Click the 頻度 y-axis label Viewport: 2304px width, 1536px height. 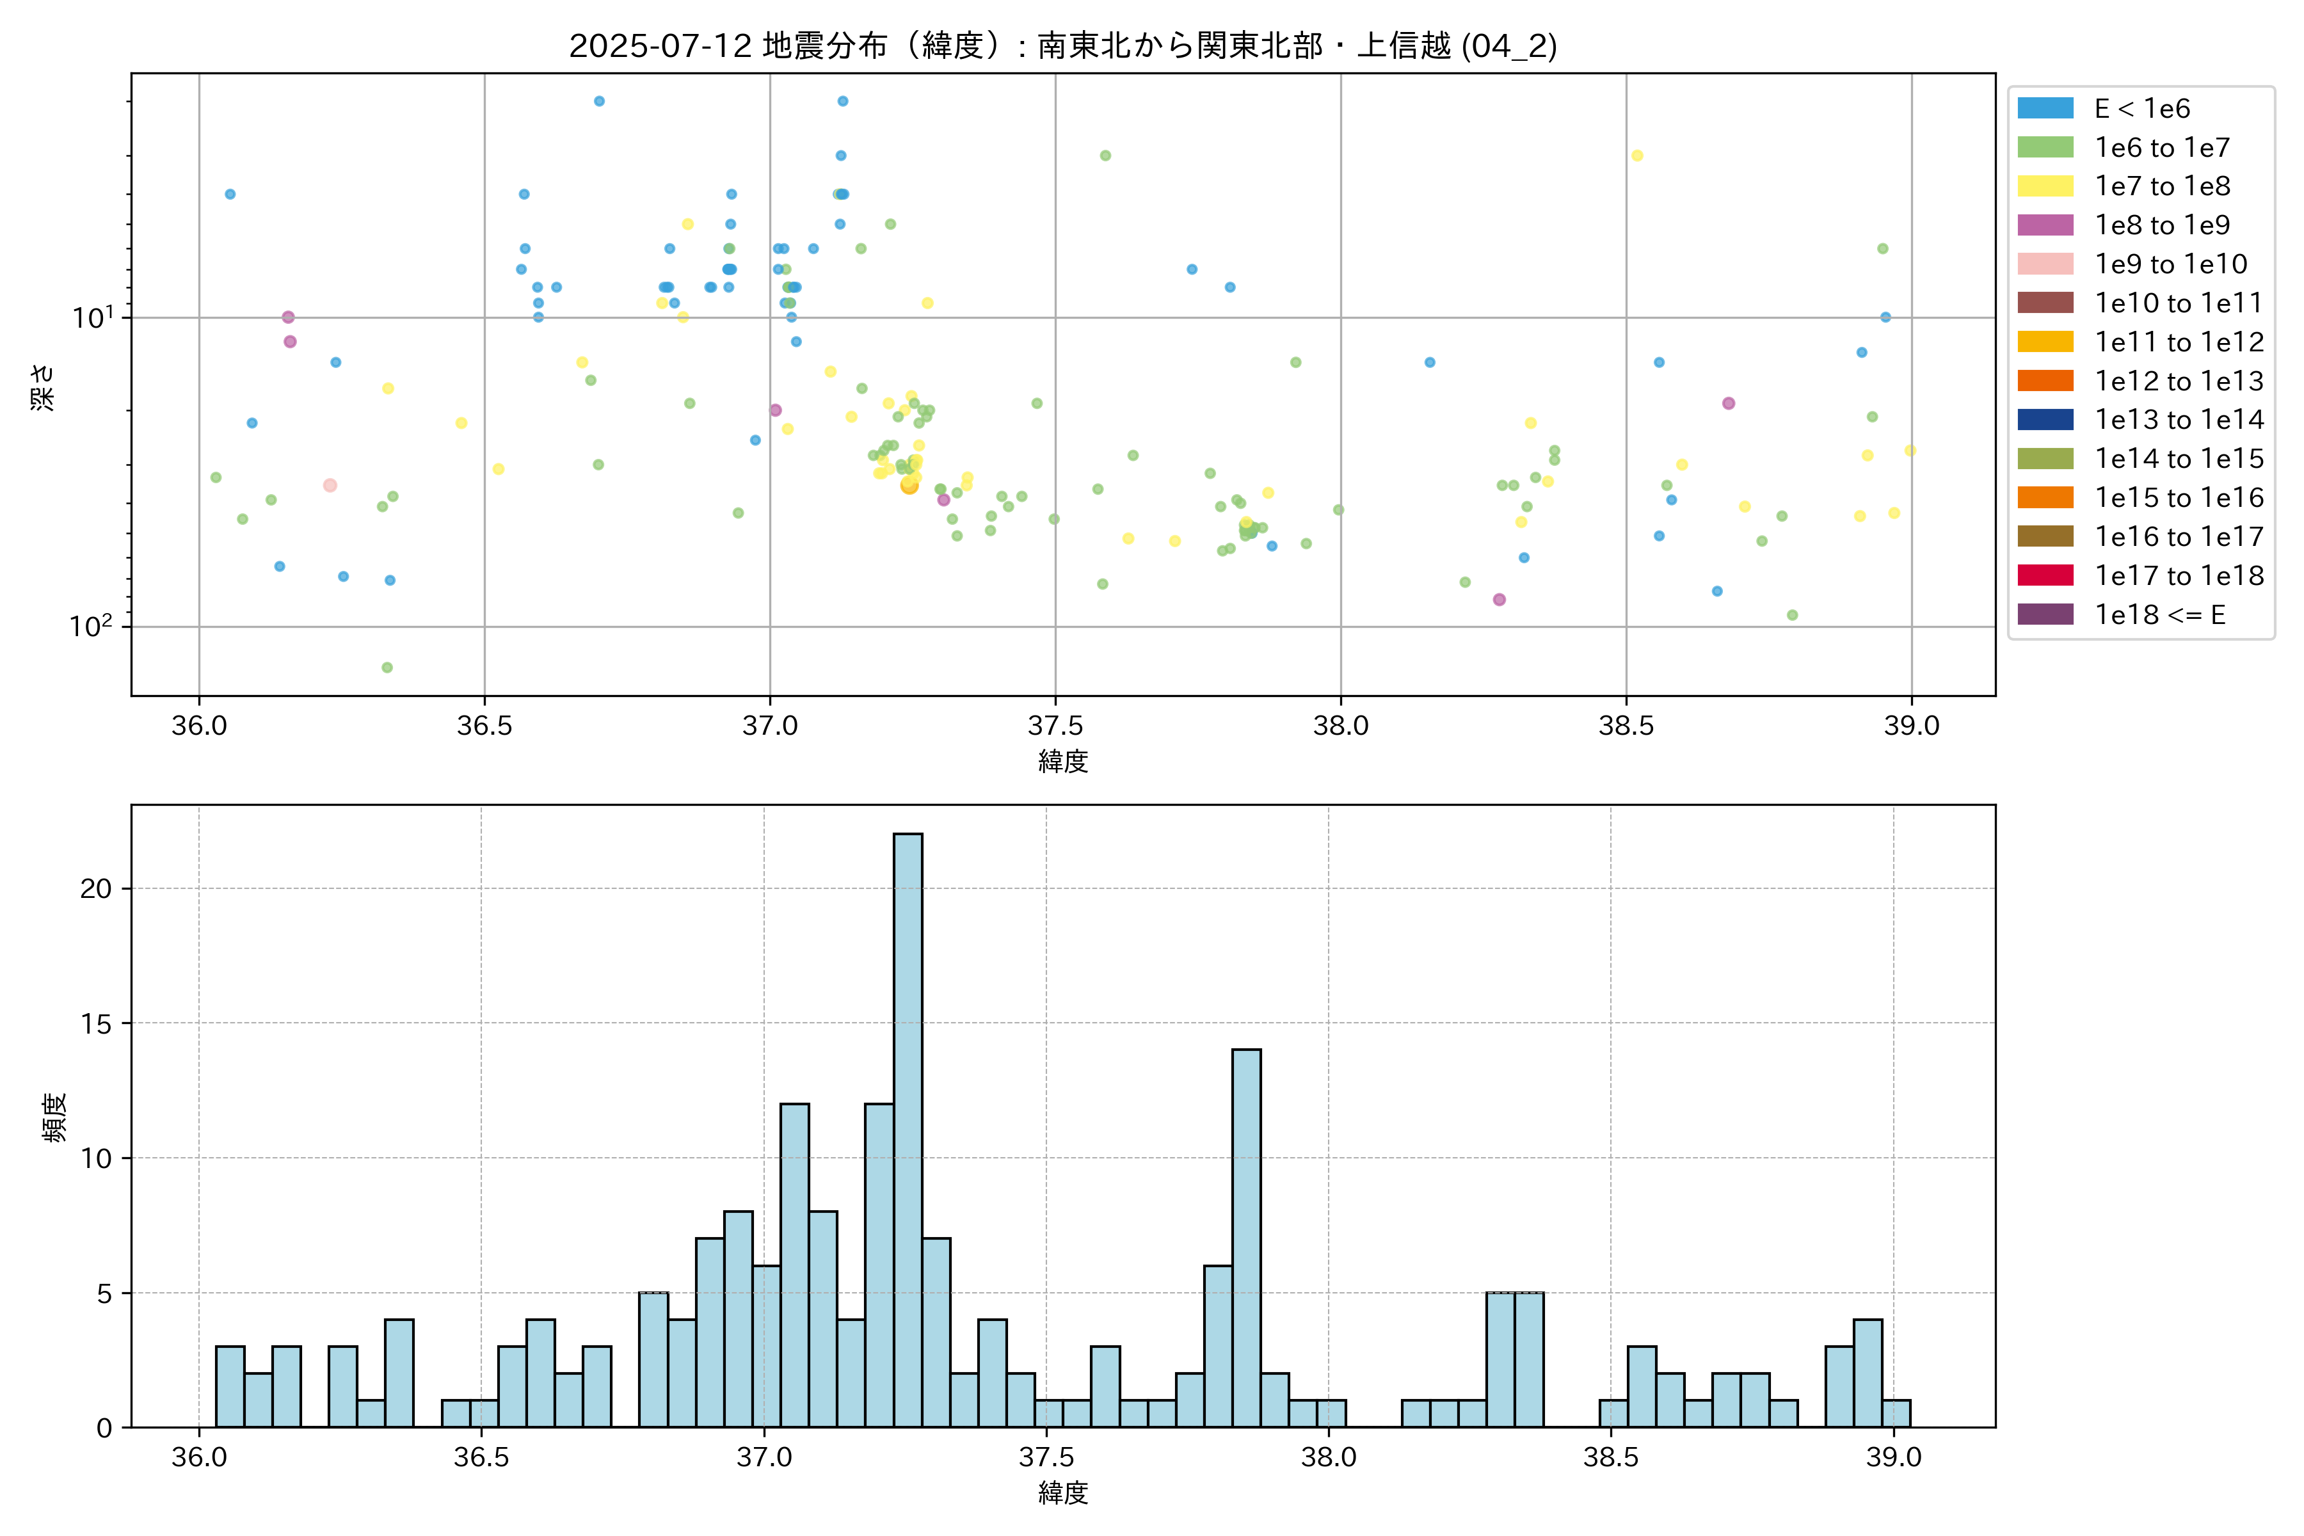click(55, 1117)
